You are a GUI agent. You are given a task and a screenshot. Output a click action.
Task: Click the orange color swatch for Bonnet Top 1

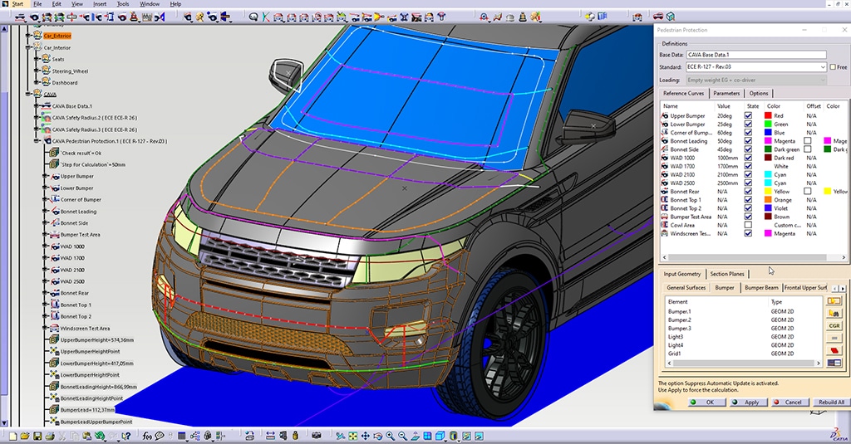coord(768,200)
